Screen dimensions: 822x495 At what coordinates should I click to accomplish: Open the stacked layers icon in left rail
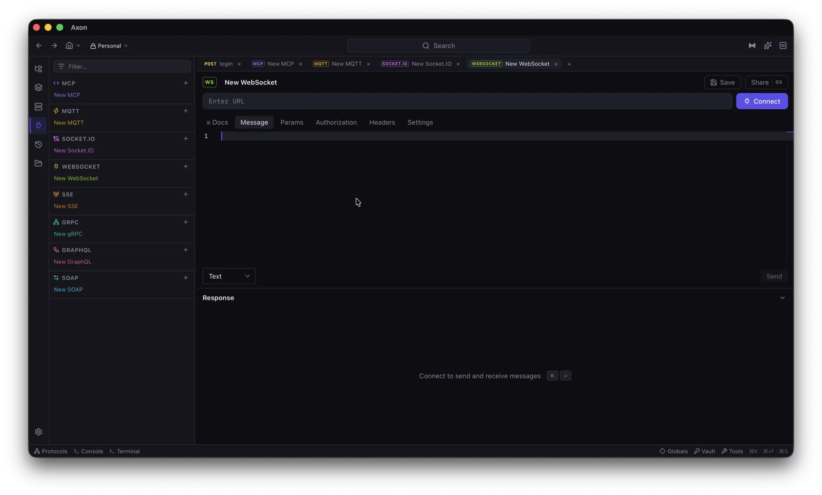(39, 87)
